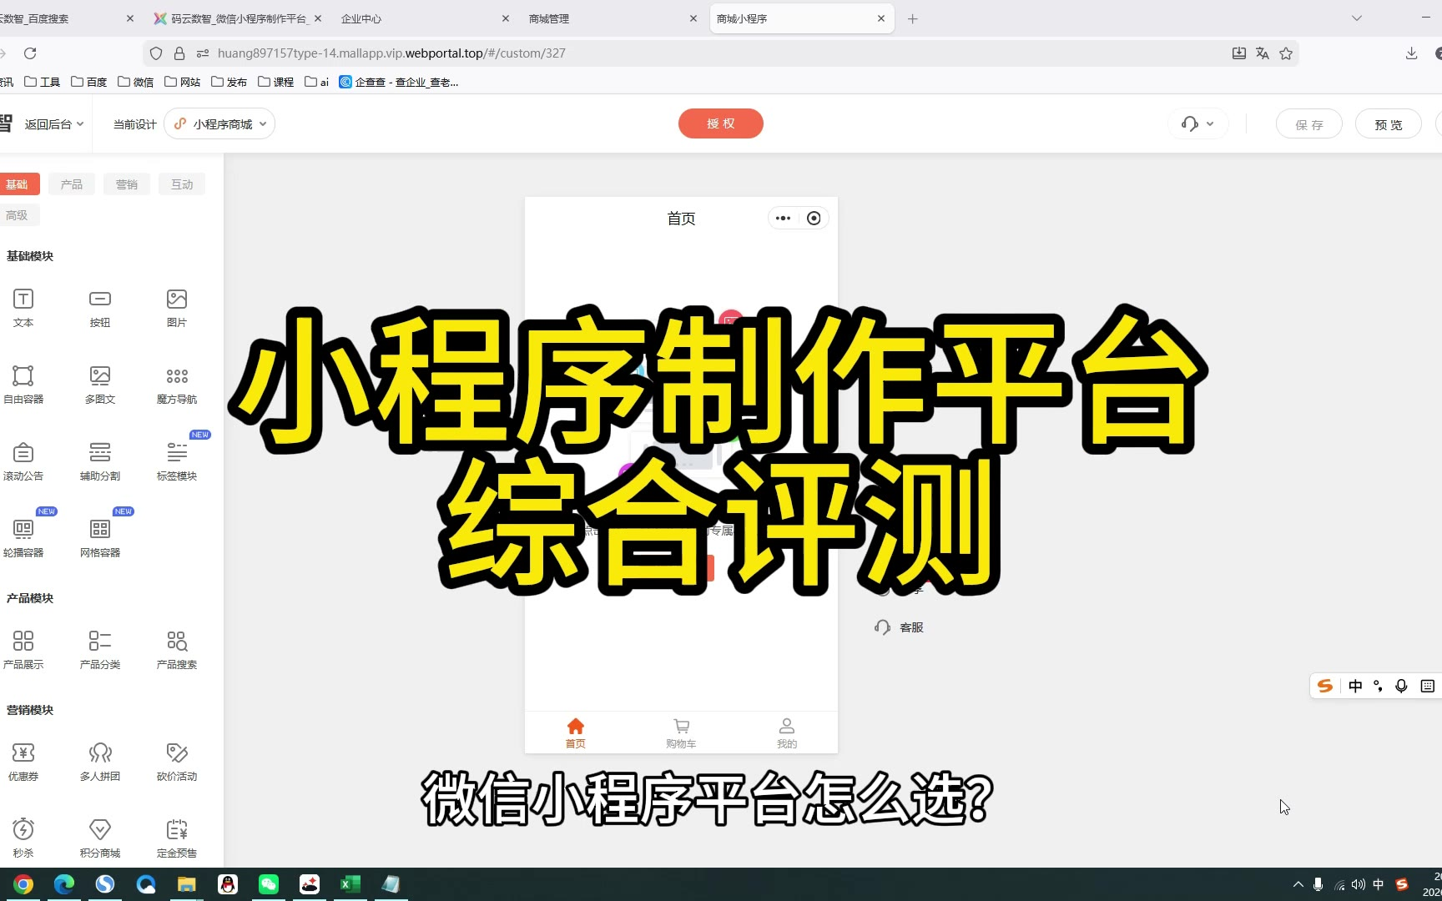Viewport: 1442px width, 901px height.
Task: Add the 轮播容器 carousel container module
Action: click(x=23, y=538)
